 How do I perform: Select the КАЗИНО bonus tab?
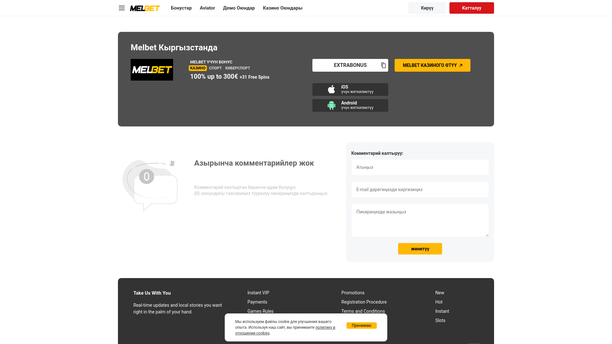pyautogui.click(x=198, y=68)
